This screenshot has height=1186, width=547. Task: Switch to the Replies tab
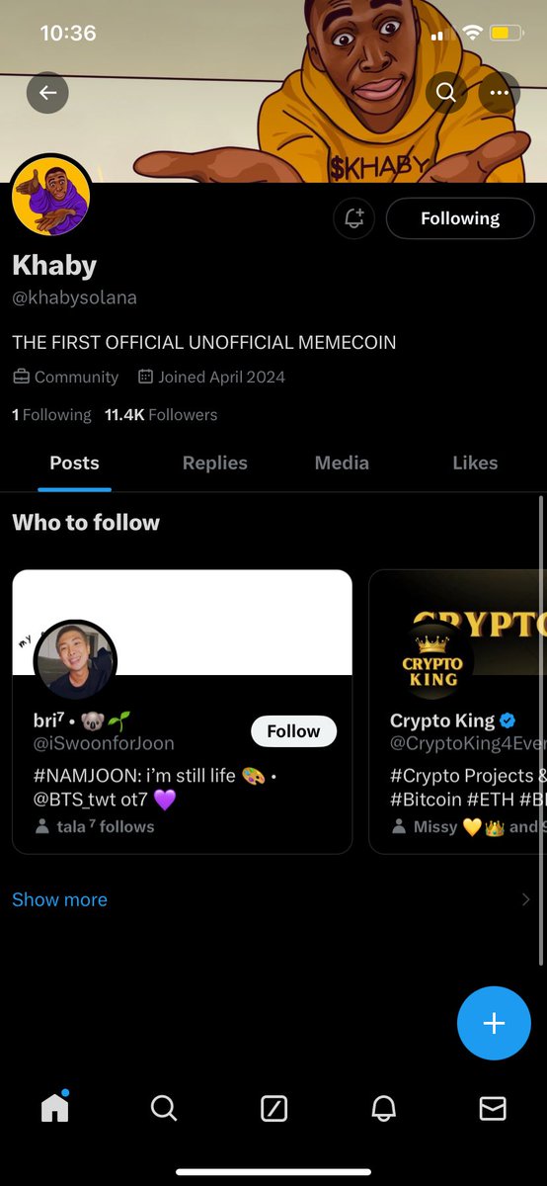[215, 463]
